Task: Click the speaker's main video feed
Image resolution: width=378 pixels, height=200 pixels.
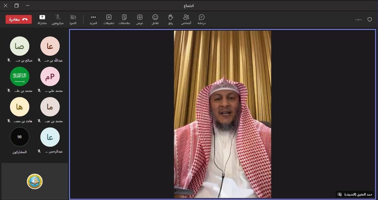Action: point(223,114)
